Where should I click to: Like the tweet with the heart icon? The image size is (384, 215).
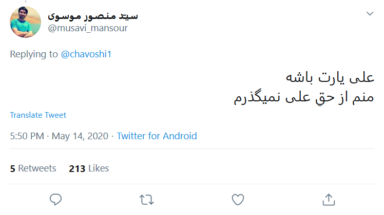point(237,199)
